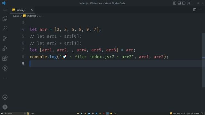The image size is (205, 115).
Task: Place cursor on 'let arr = [2, 3, 5, 8, 9, 7];'
Action: (x=65, y=29)
